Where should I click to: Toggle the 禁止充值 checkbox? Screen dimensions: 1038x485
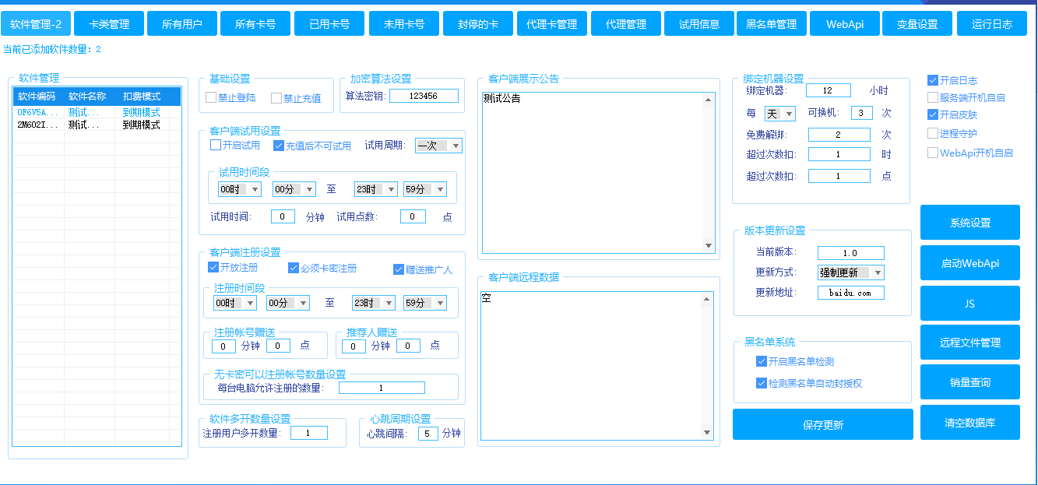(296, 98)
